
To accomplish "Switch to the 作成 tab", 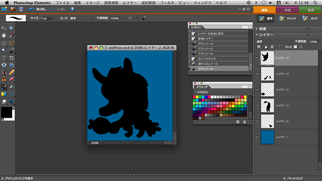I will 287,10.
